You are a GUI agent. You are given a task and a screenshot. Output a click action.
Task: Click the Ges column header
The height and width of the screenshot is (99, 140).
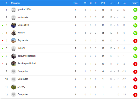pyautogui.click(x=75, y=3)
